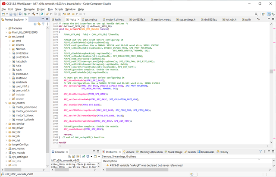Click the Project Explorer vertical scrollbar
Viewport: 276px width, 177px height.
[47, 116]
